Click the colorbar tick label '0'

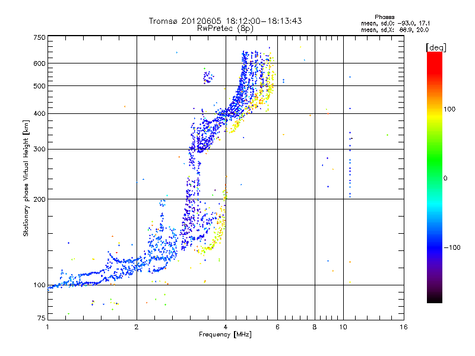pos(445,179)
